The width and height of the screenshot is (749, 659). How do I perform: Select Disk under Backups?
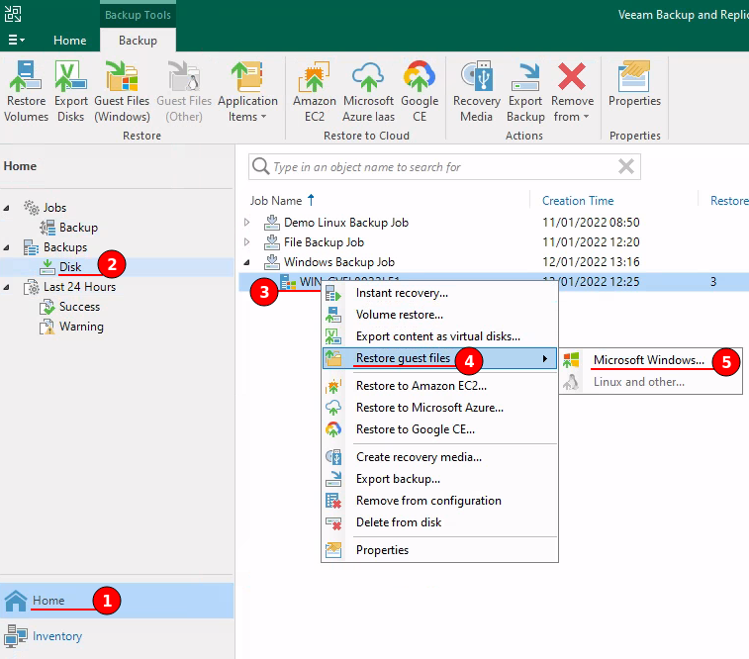[70, 267]
